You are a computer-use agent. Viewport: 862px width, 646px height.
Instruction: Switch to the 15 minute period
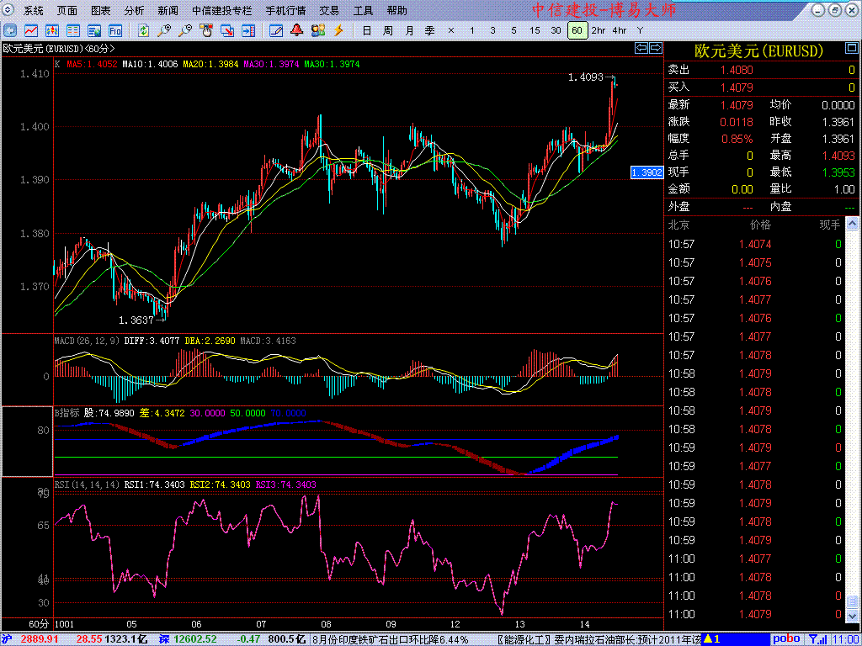click(x=535, y=30)
